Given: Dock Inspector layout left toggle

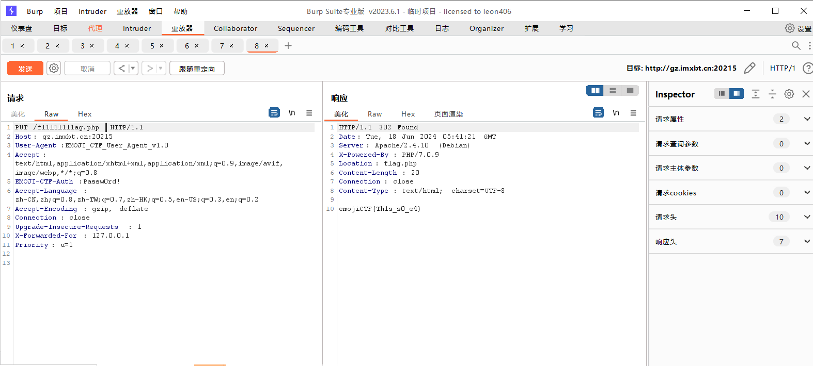Looking at the screenshot, I should [722, 93].
